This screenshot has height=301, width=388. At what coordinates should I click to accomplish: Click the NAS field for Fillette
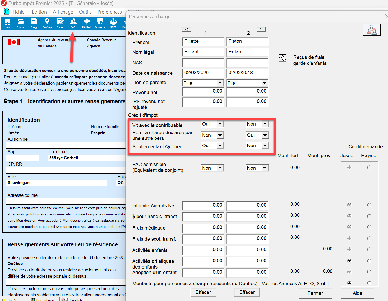pyautogui.click(x=203, y=63)
